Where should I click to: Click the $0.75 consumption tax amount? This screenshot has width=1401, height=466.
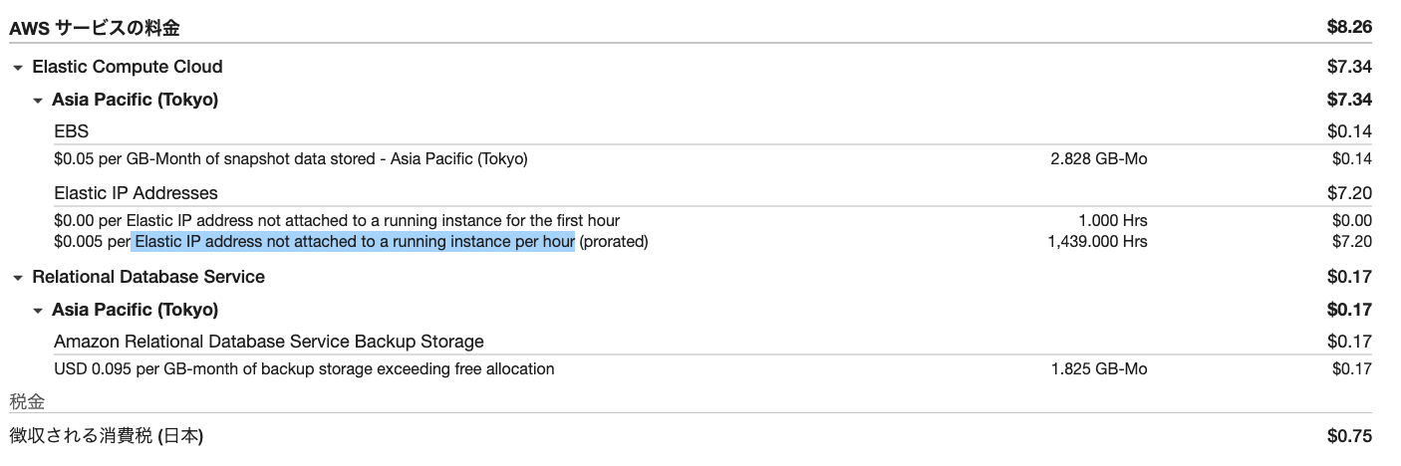(1349, 436)
